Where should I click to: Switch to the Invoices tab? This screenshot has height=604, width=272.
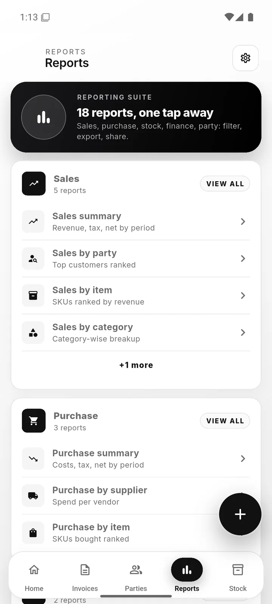click(85, 578)
